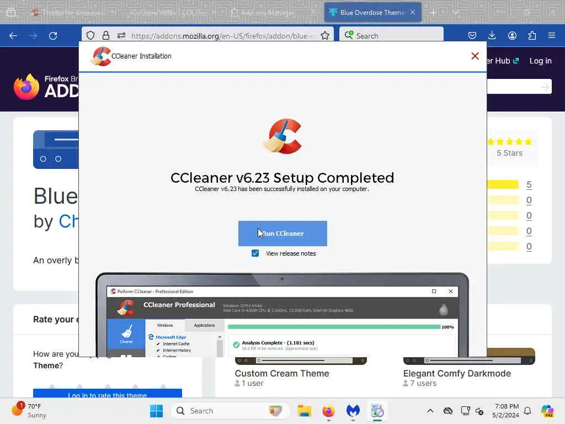Reload the page in Firefox

[53, 36]
